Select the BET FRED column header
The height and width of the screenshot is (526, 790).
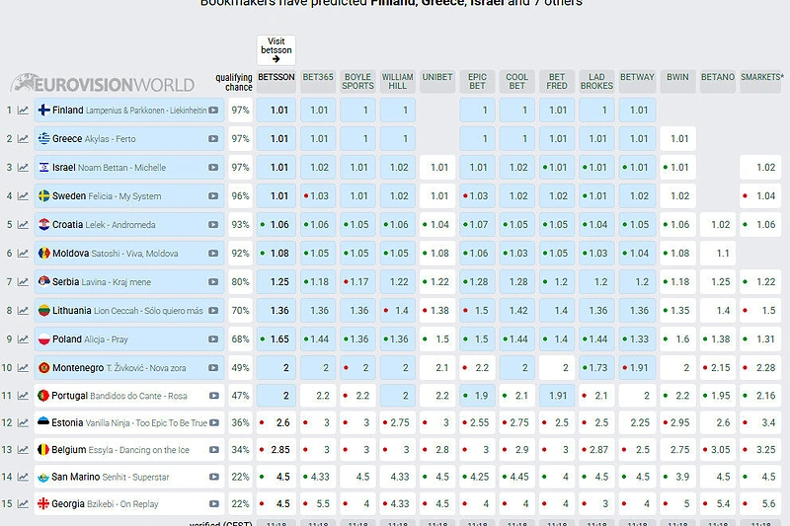tap(557, 82)
